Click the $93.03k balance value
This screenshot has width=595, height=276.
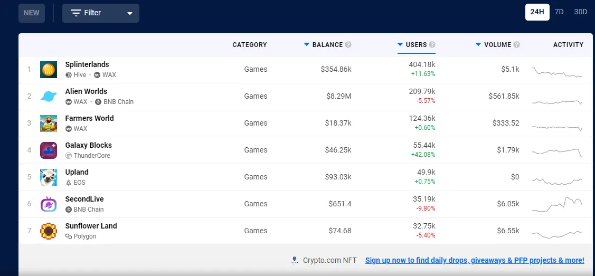338,177
